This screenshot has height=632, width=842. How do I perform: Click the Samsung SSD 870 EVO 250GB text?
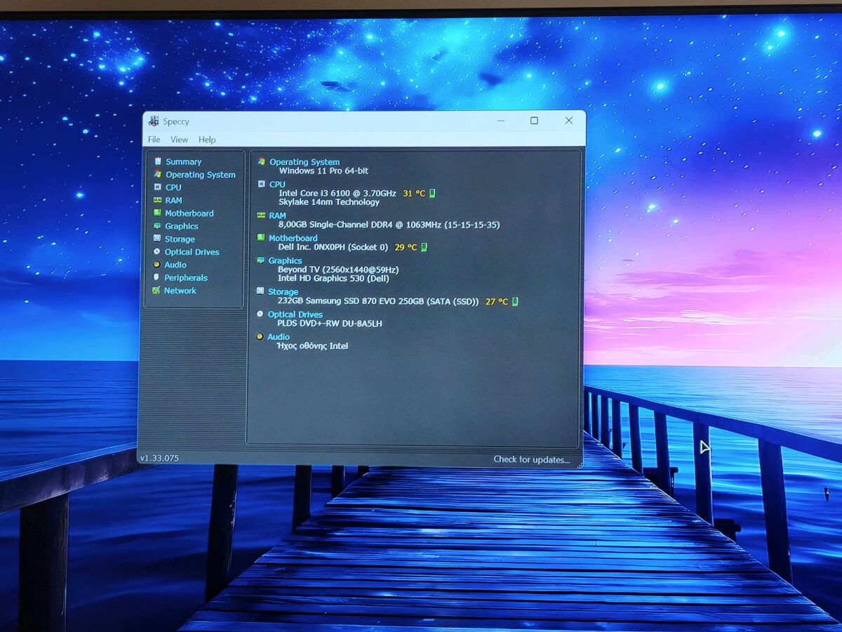click(377, 301)
